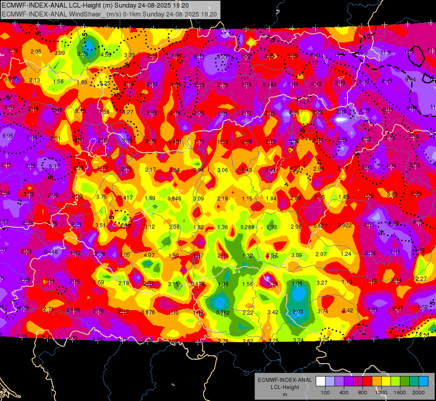Select the teal legend swatch
This screenshot has height=401, width=436.
[414, 381]
